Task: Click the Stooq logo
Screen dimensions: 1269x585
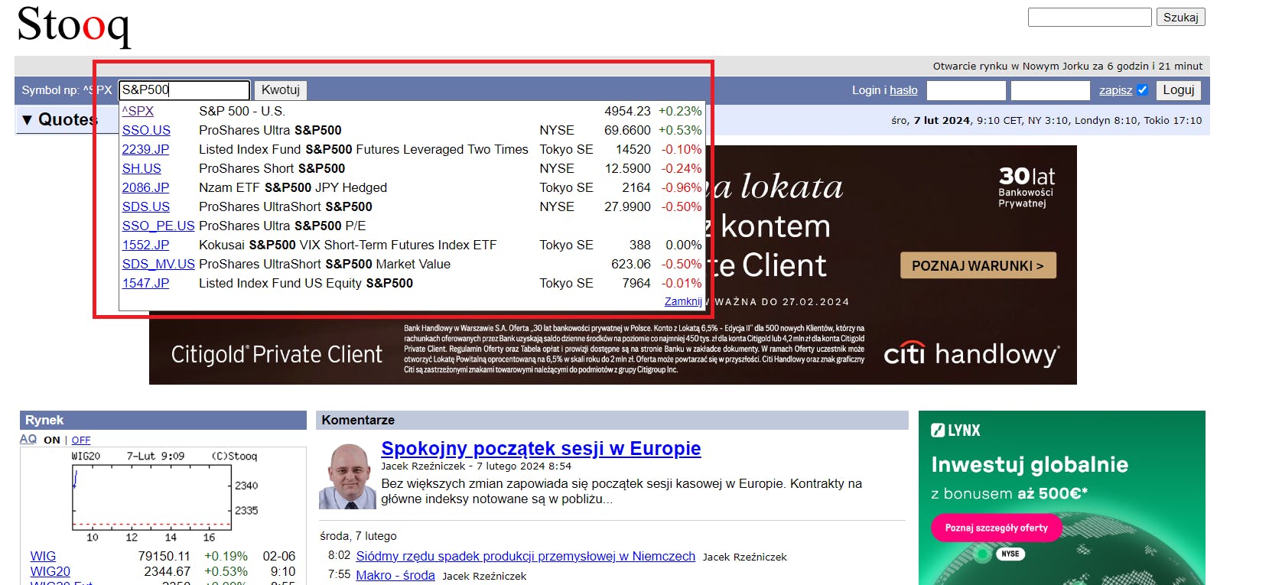Action: pyautogui.click(x=74, y=26)
